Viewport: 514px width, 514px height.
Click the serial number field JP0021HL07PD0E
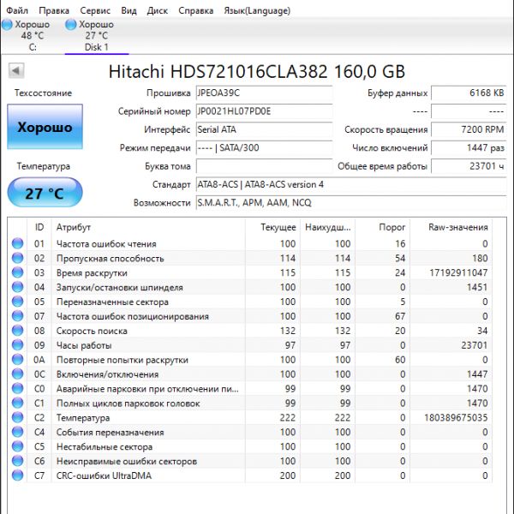tap(264, 111)
